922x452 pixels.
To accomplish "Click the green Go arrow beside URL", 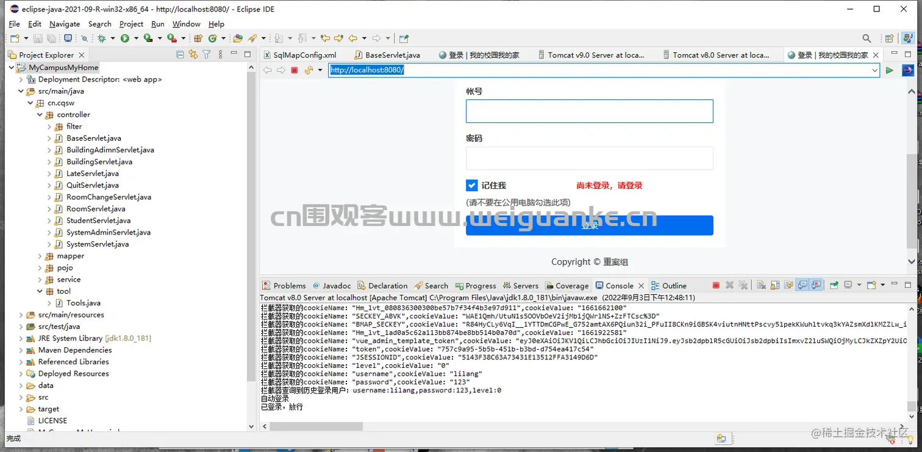I will click(x=890, y=70).
